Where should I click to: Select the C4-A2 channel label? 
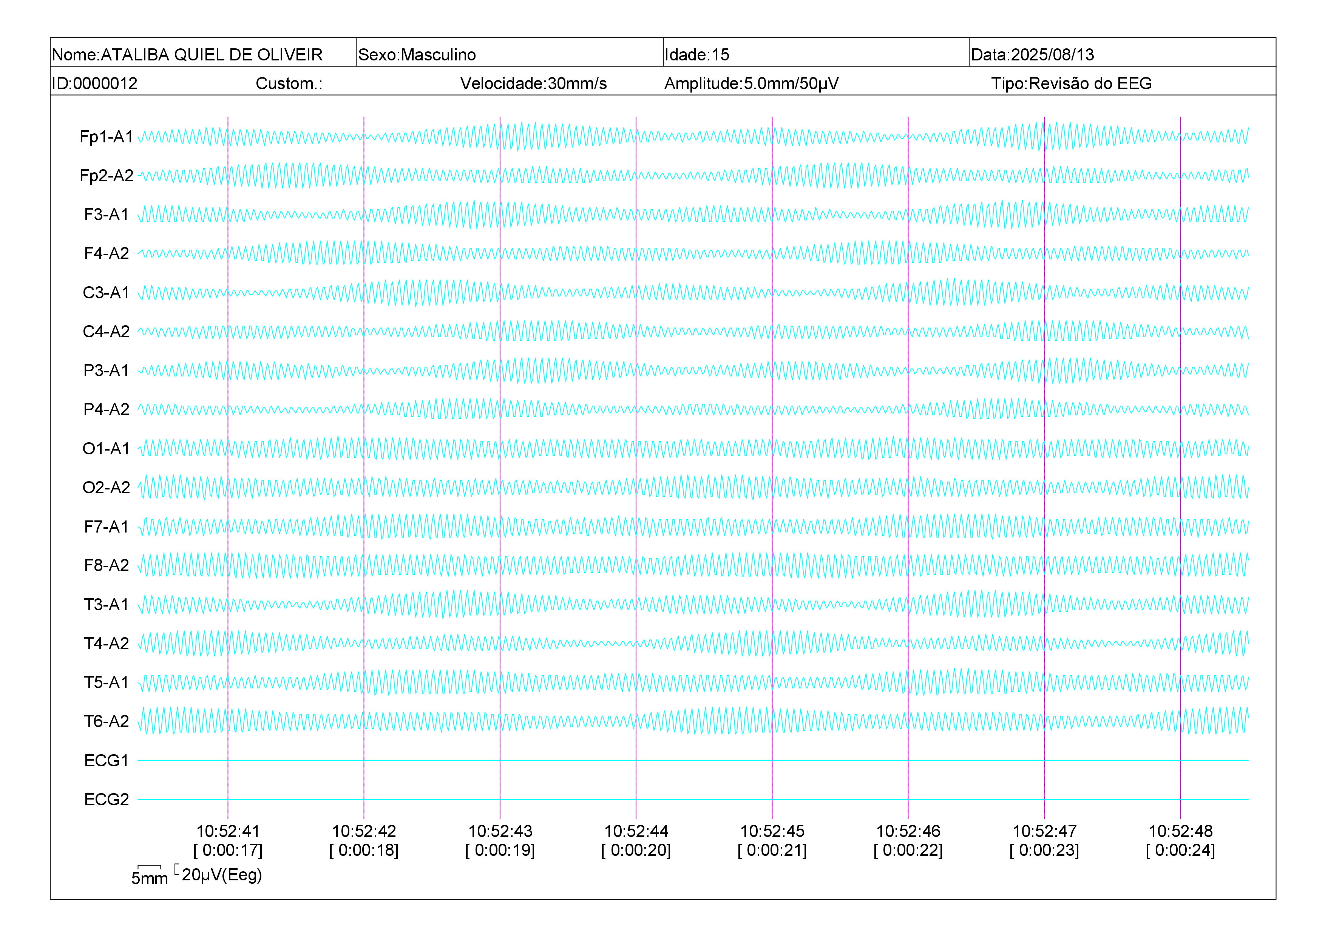point(107,331)
